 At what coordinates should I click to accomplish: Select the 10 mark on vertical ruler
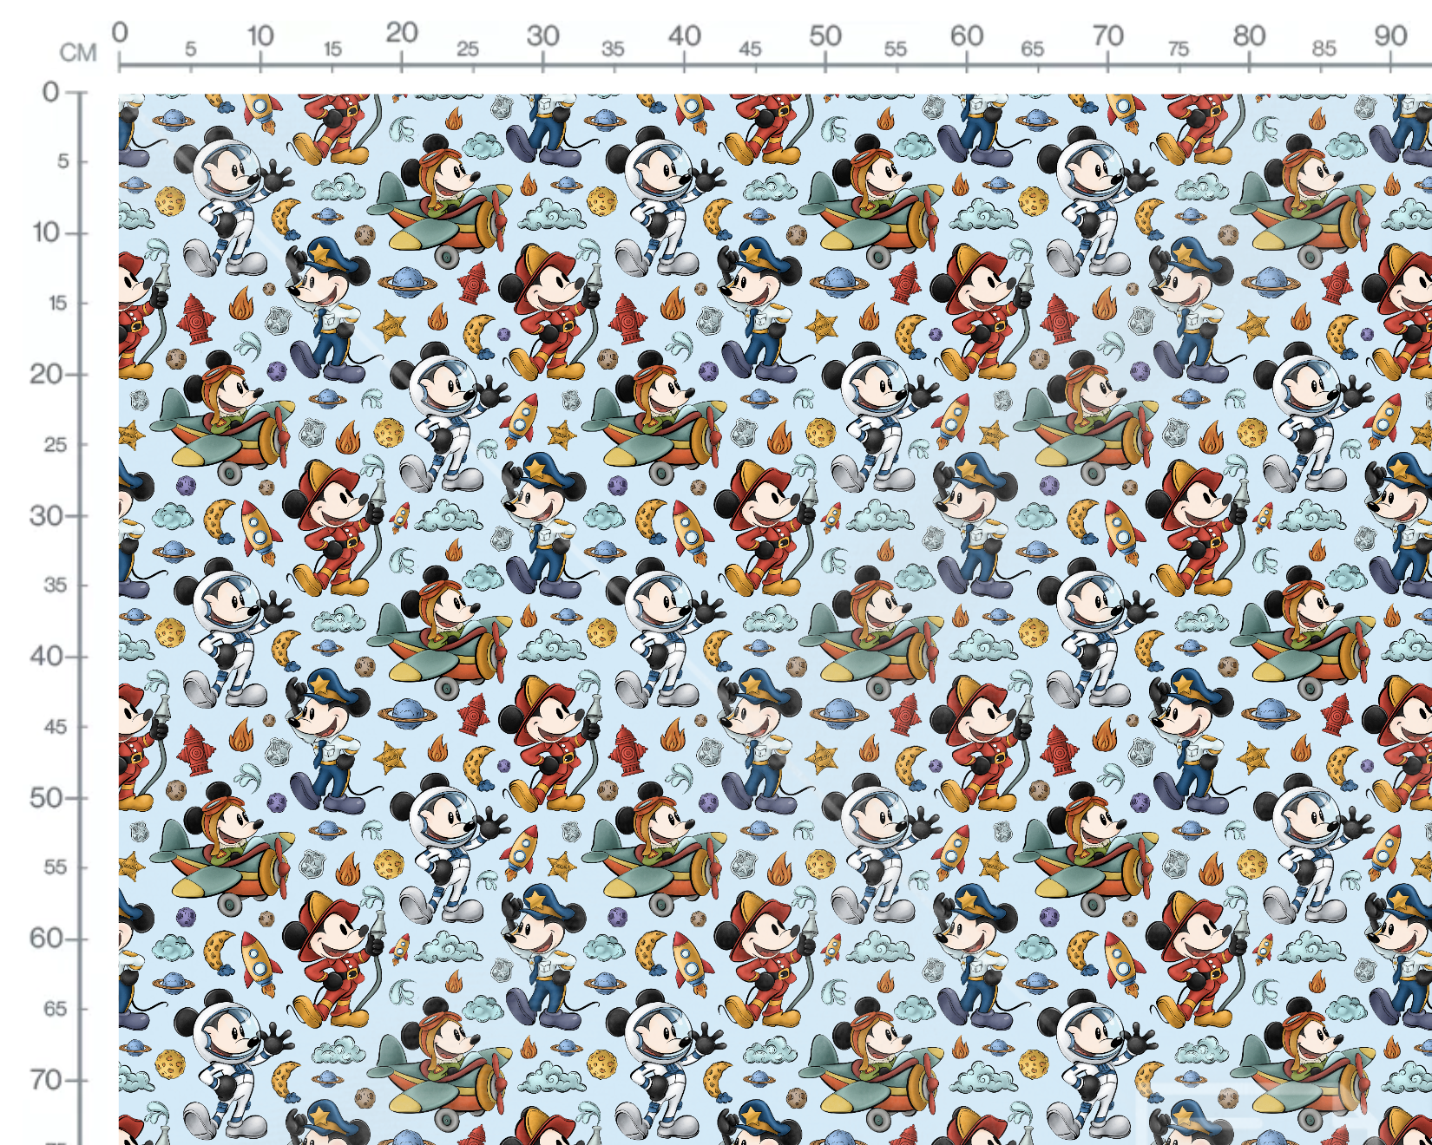tap(46, 232)
